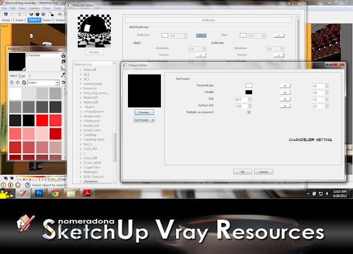Click the SketchUp taskbar icon
This screenshot has width=353, height=254.
click(23, 193)
